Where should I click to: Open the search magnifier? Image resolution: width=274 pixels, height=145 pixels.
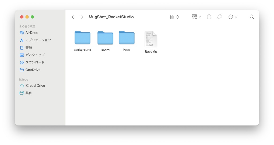[x=252, y=17]
